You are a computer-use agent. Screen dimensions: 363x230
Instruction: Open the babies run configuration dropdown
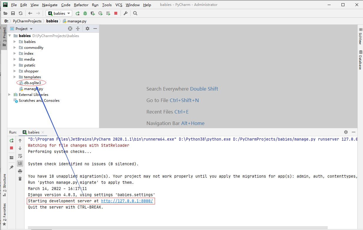point(59,13)
